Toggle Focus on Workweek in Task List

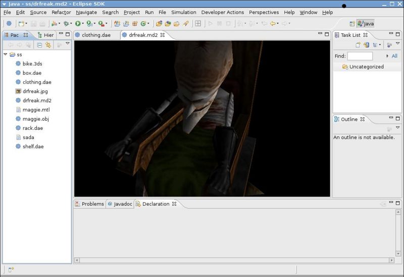point(389,45)
